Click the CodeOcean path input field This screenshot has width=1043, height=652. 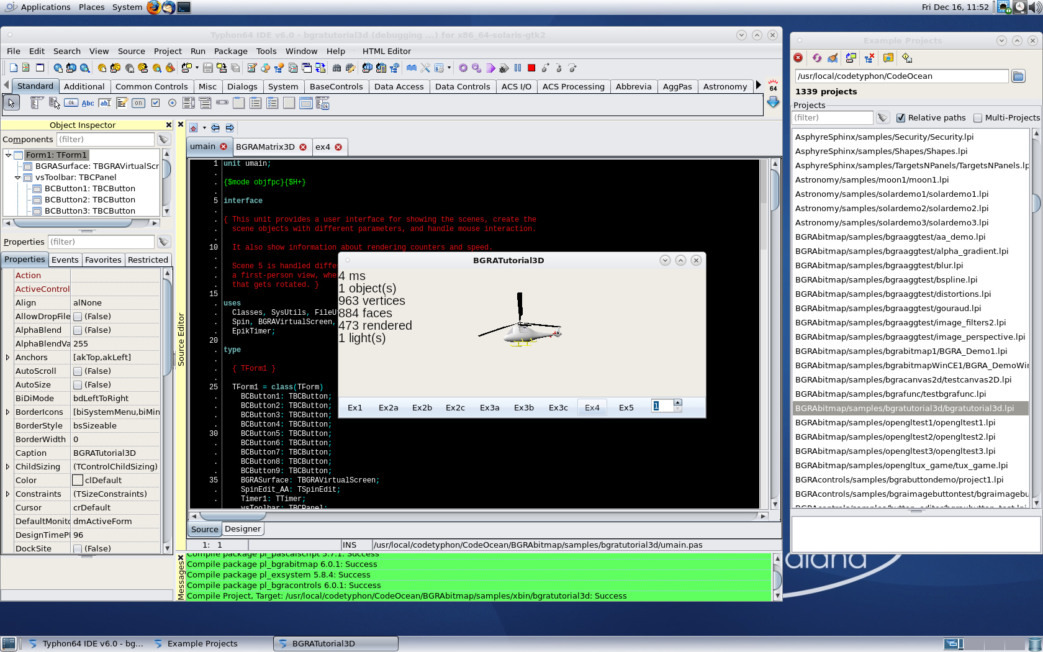pos(901,76)
